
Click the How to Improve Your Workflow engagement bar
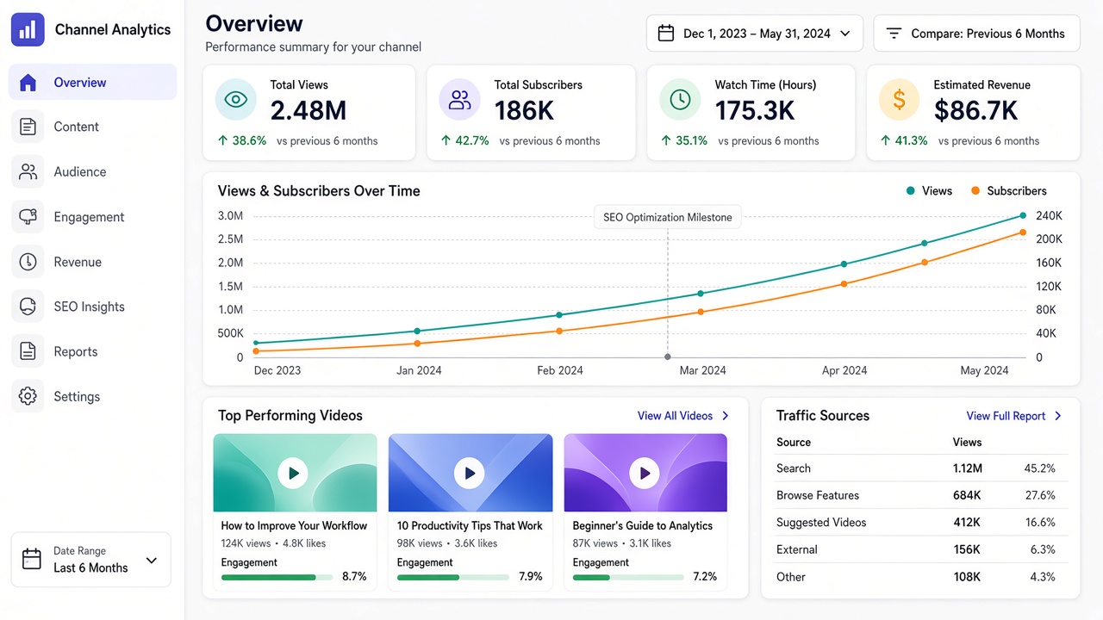click(x=277, y=577)
